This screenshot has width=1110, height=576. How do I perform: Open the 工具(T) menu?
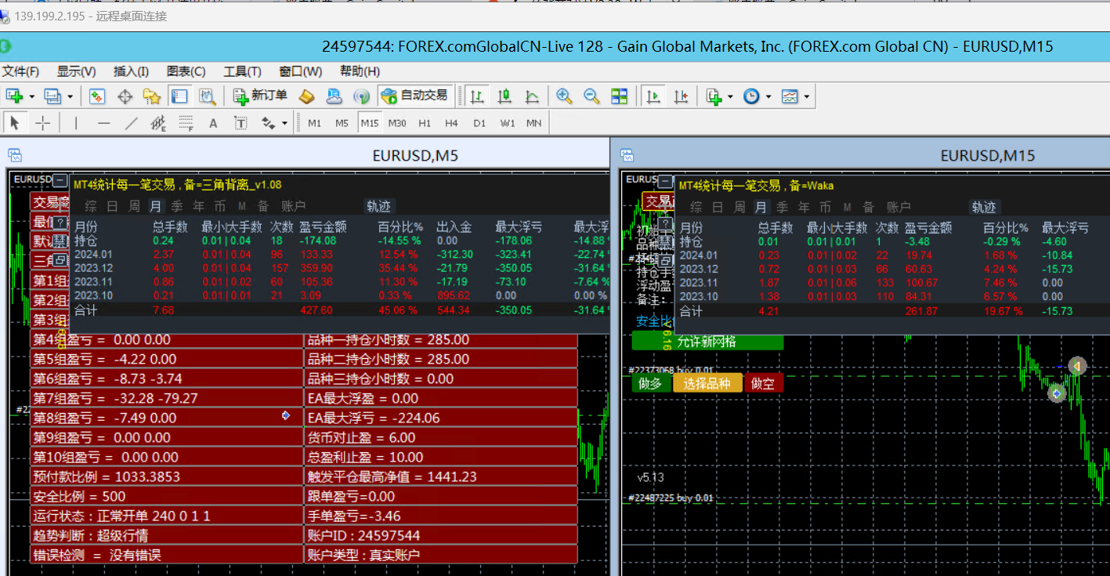click(x=243, y=71)
